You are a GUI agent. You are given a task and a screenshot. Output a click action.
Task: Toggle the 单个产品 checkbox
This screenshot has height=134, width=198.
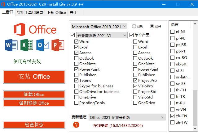tap(132, 35)
